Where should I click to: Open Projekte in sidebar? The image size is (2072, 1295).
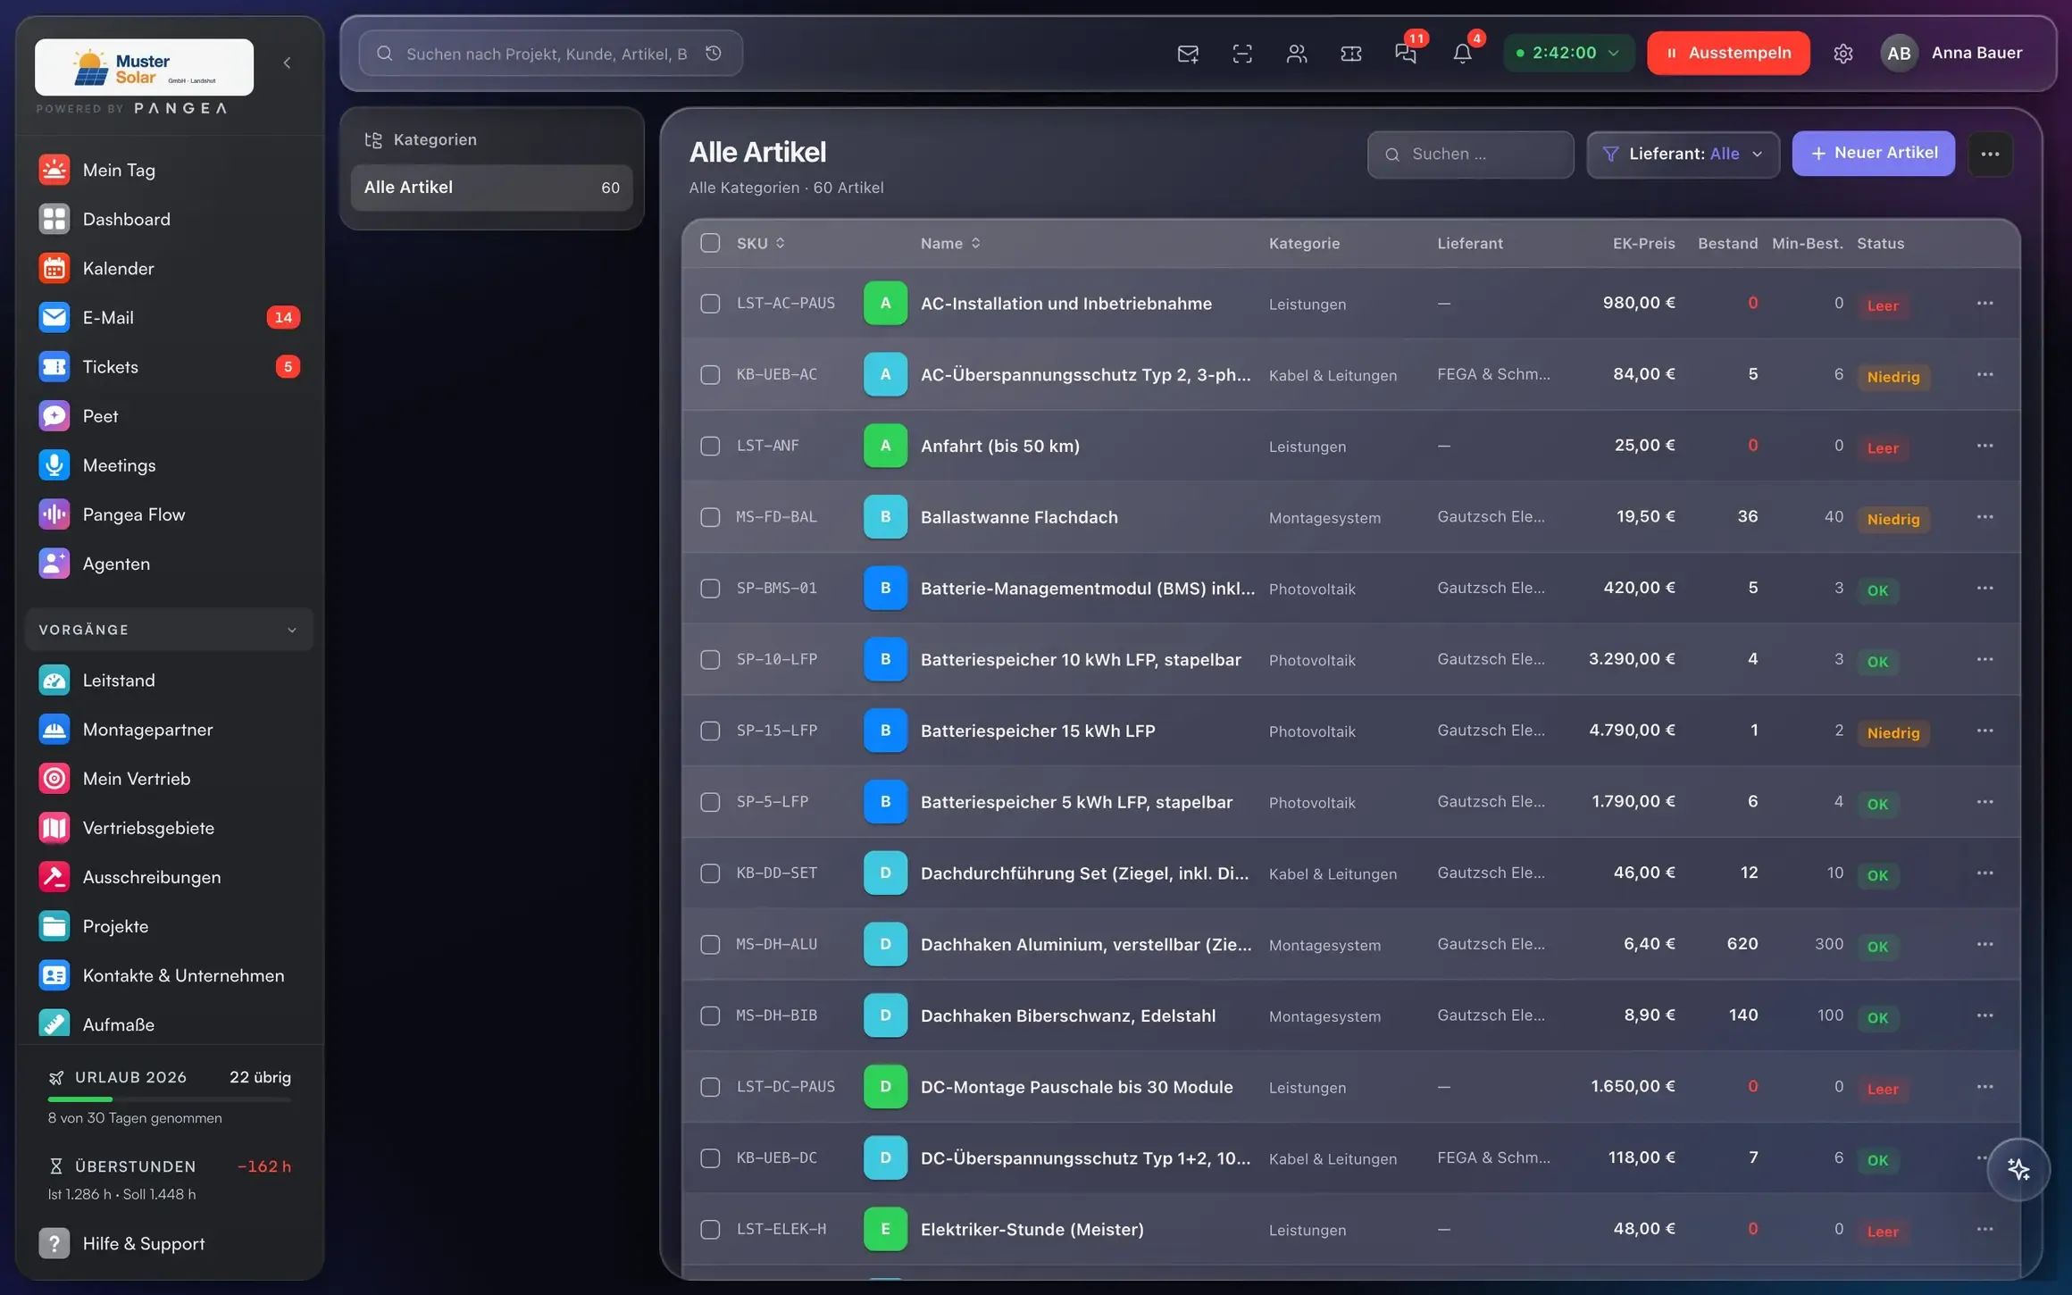click(169, 926)
